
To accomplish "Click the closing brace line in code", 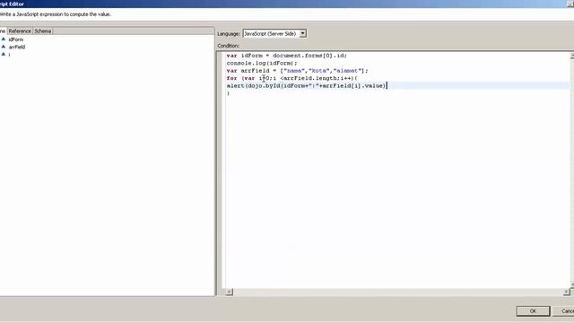I will 228,93.
